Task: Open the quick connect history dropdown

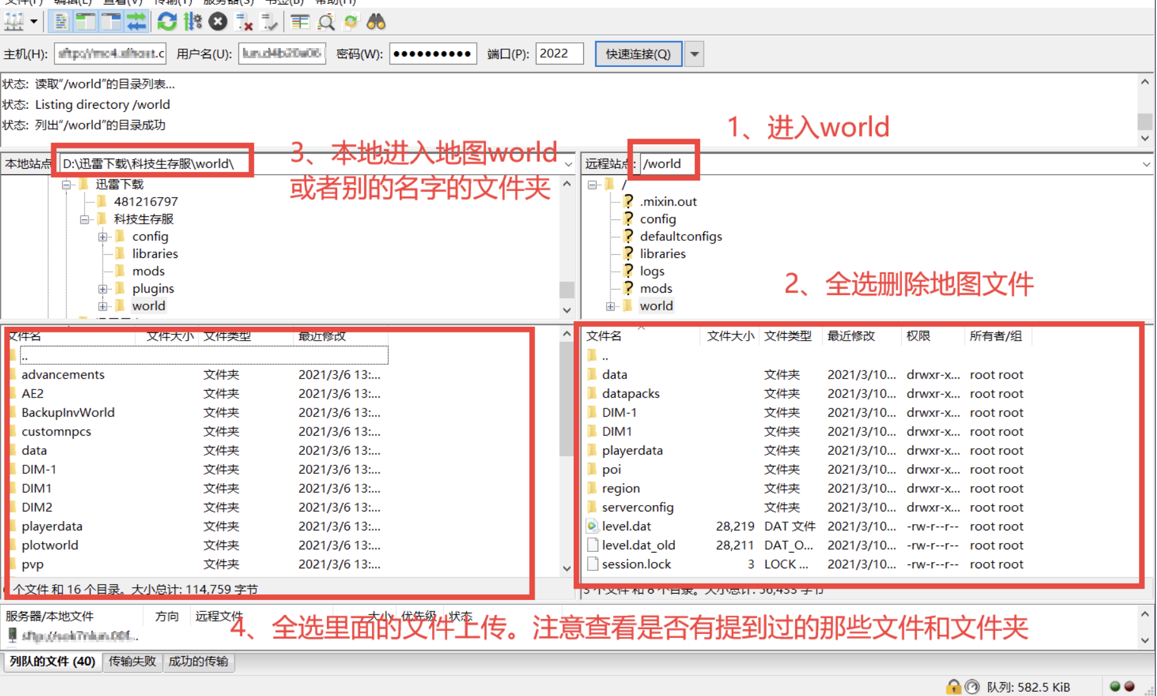Action: click(x=695, y=54)
